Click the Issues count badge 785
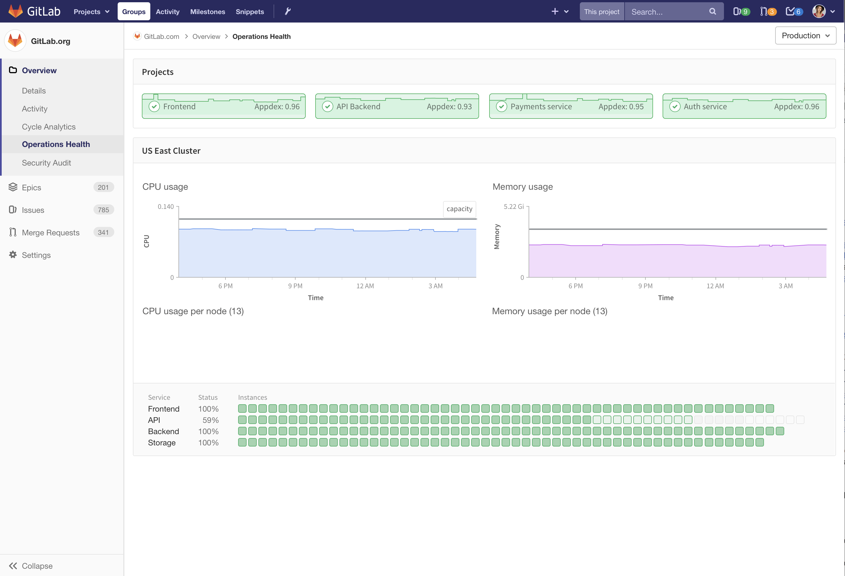The width and height of the screenshot is (845, 576). [x=103, y=210]
